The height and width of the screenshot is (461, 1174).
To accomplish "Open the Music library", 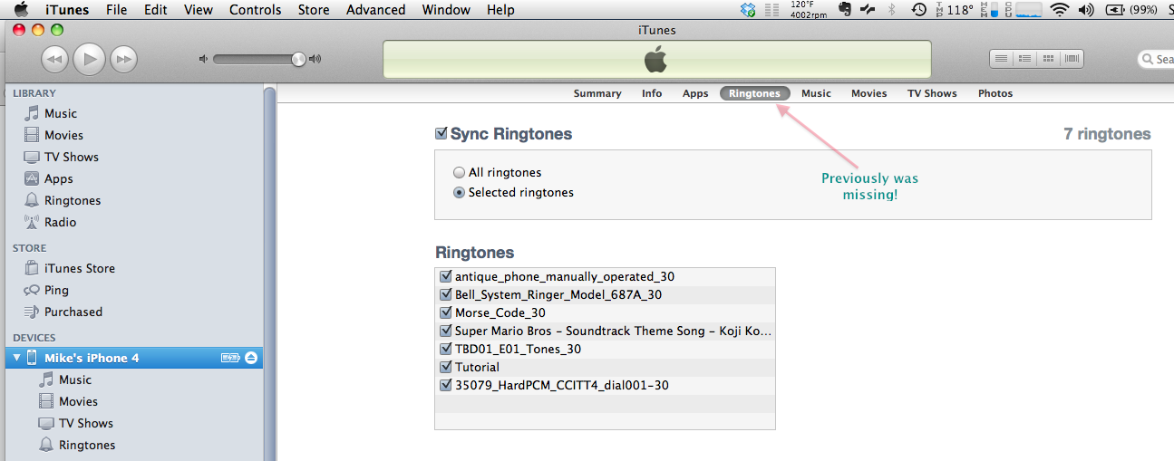I will [x=50, y=113].
